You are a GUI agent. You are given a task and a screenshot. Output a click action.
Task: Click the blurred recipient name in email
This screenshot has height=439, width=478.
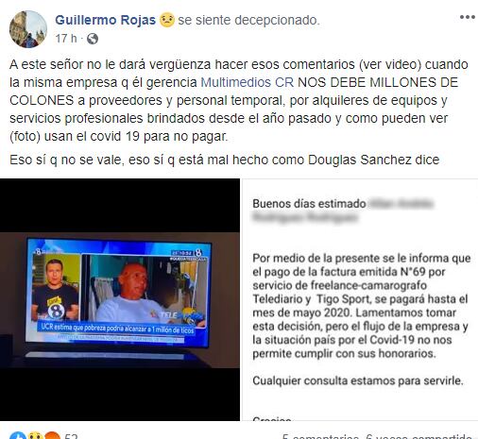click(343, 211)
